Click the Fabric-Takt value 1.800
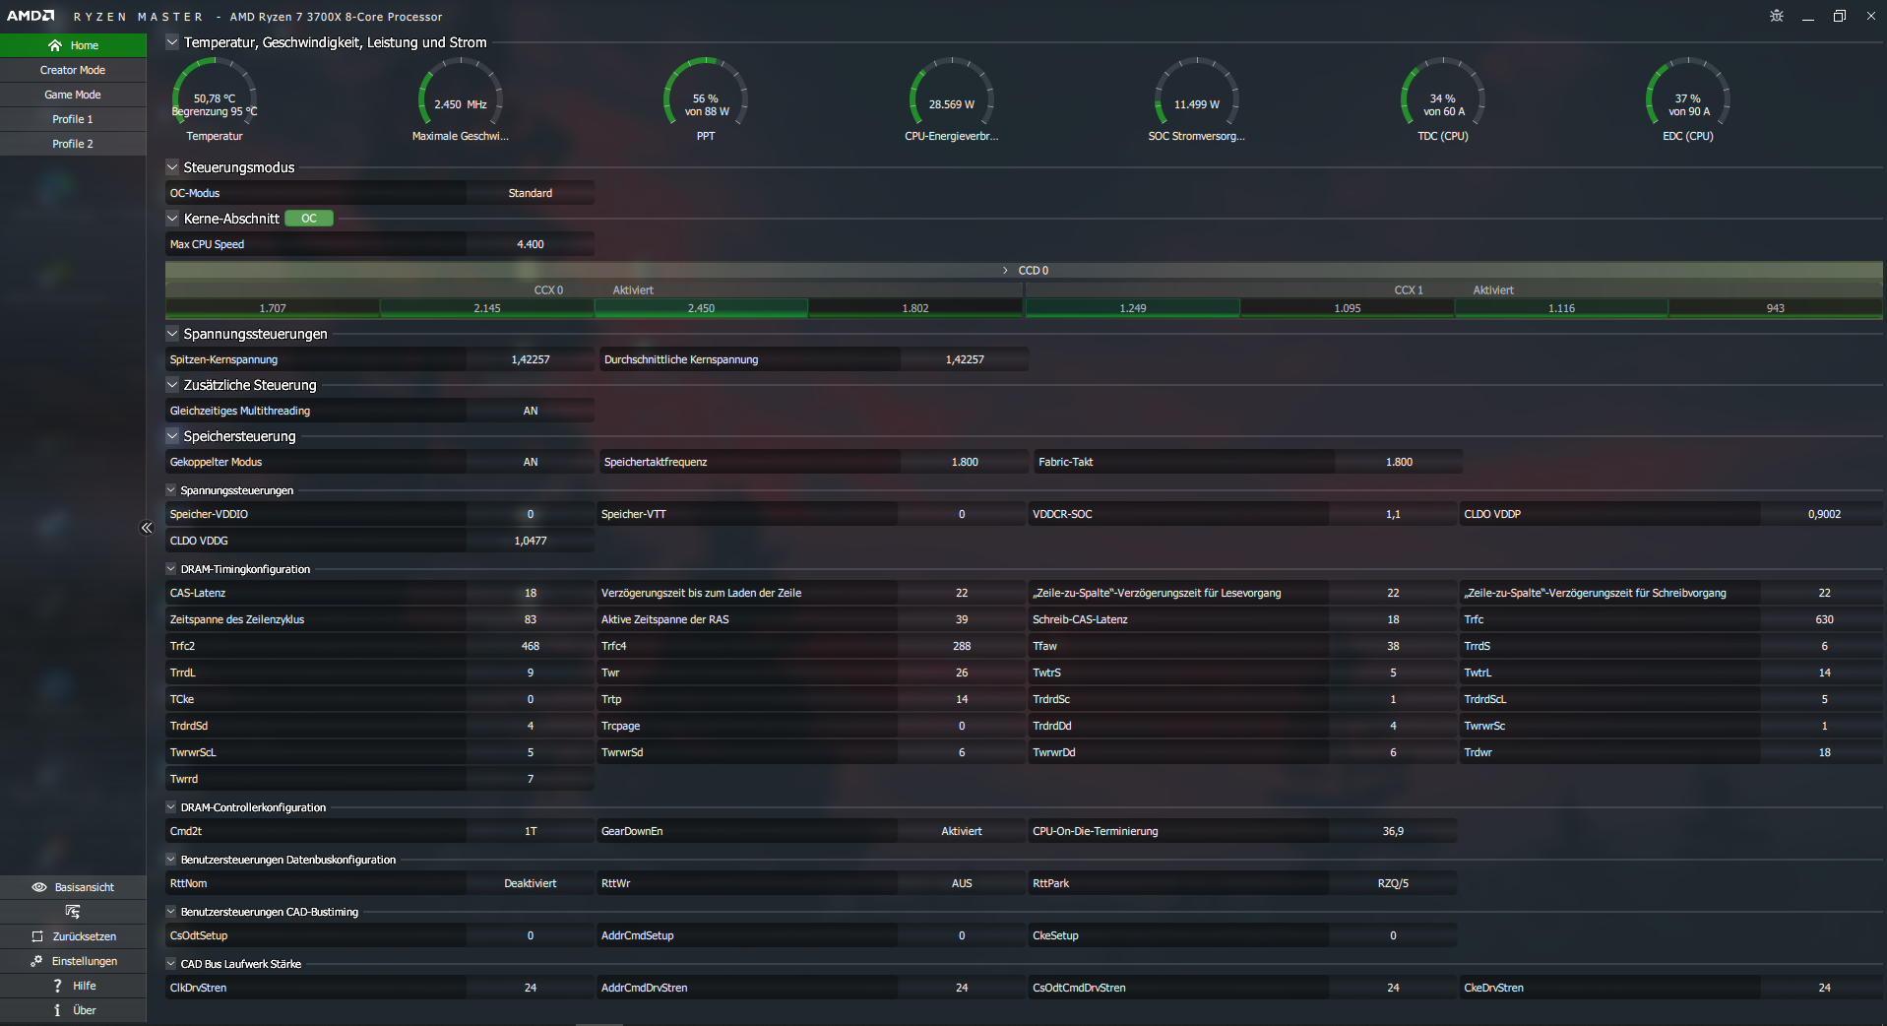This screenshot has height=1026, width=1887. [1399, 462]
